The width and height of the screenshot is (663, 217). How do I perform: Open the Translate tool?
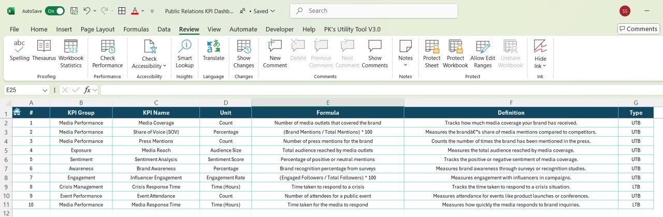(213, 50)
